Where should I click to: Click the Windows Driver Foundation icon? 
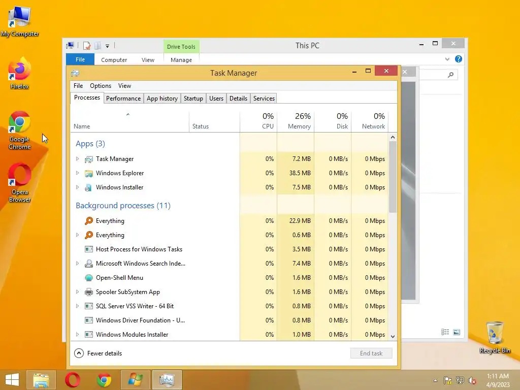[x=88, y=321]
